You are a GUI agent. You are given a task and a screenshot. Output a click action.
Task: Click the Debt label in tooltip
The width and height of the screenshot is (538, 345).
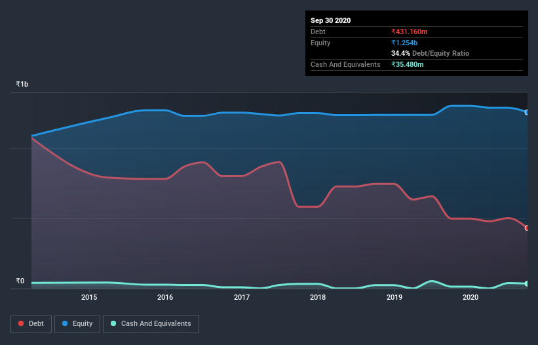318,31
